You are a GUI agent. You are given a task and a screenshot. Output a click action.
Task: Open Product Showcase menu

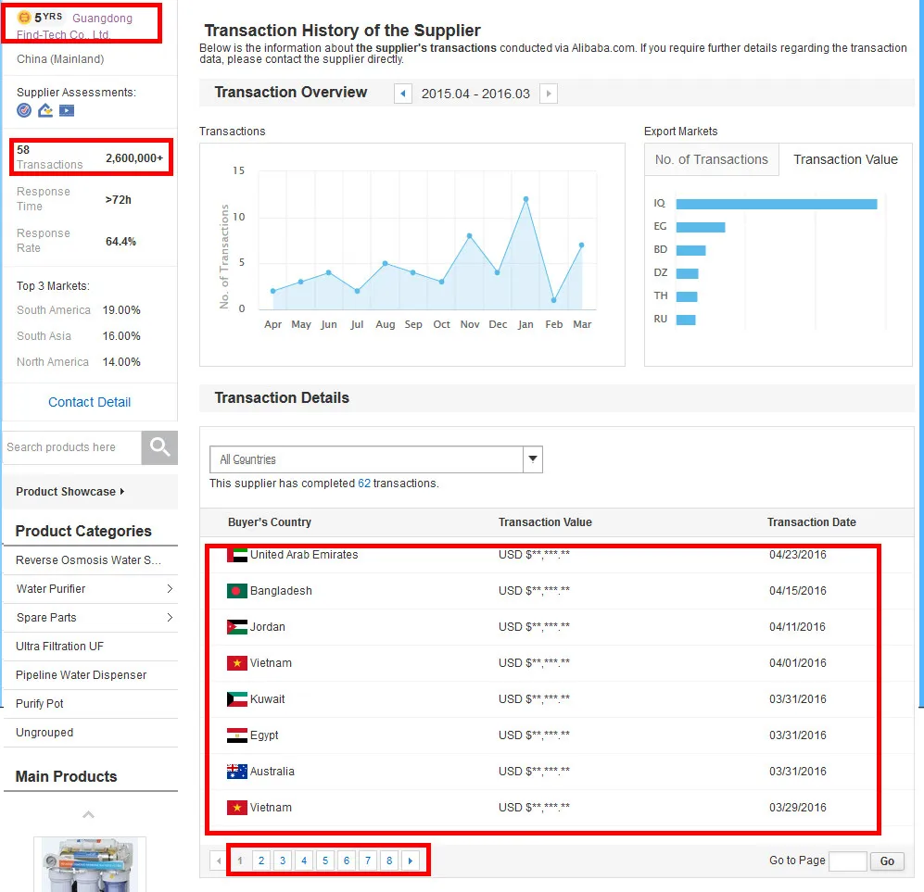[x=70, y=492]
